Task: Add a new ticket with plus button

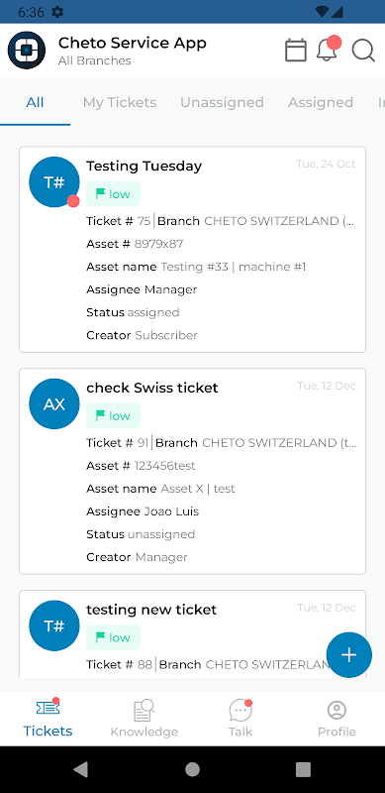Action: pos(349,655)
